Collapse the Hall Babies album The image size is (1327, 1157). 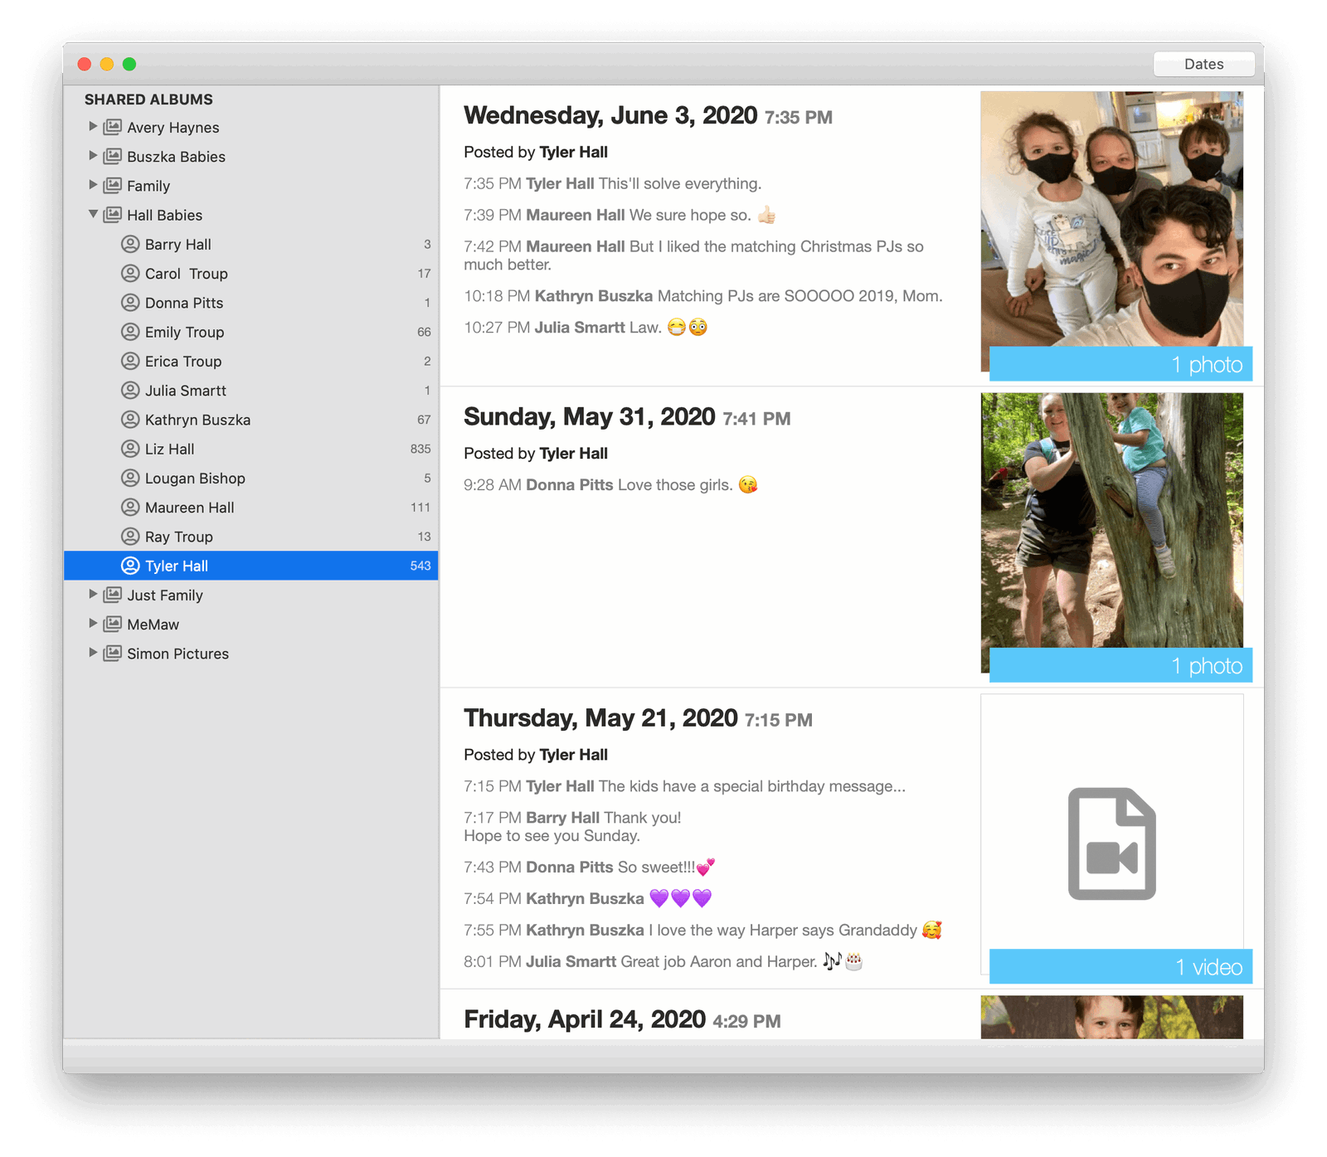click(x=93, y=215)
